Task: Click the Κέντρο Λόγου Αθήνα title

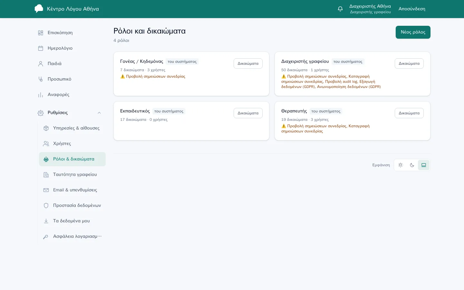Action: [73, 9]
